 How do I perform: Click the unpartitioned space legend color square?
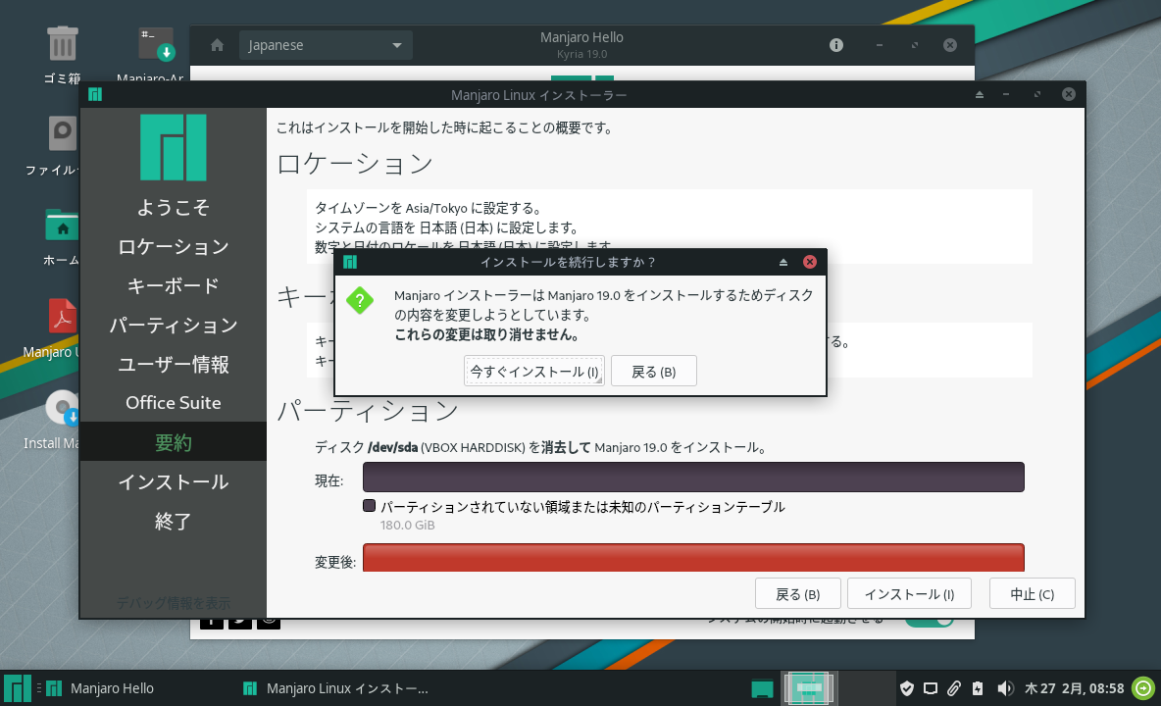pos(369,505)
